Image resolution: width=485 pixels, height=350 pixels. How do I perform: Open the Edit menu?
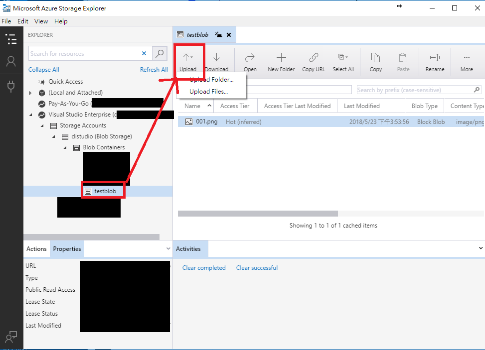coord(23,21)
